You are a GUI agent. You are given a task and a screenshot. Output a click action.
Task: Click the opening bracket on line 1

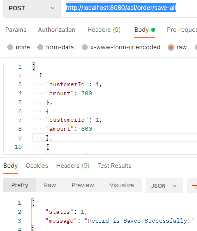(x=33, y=67)
